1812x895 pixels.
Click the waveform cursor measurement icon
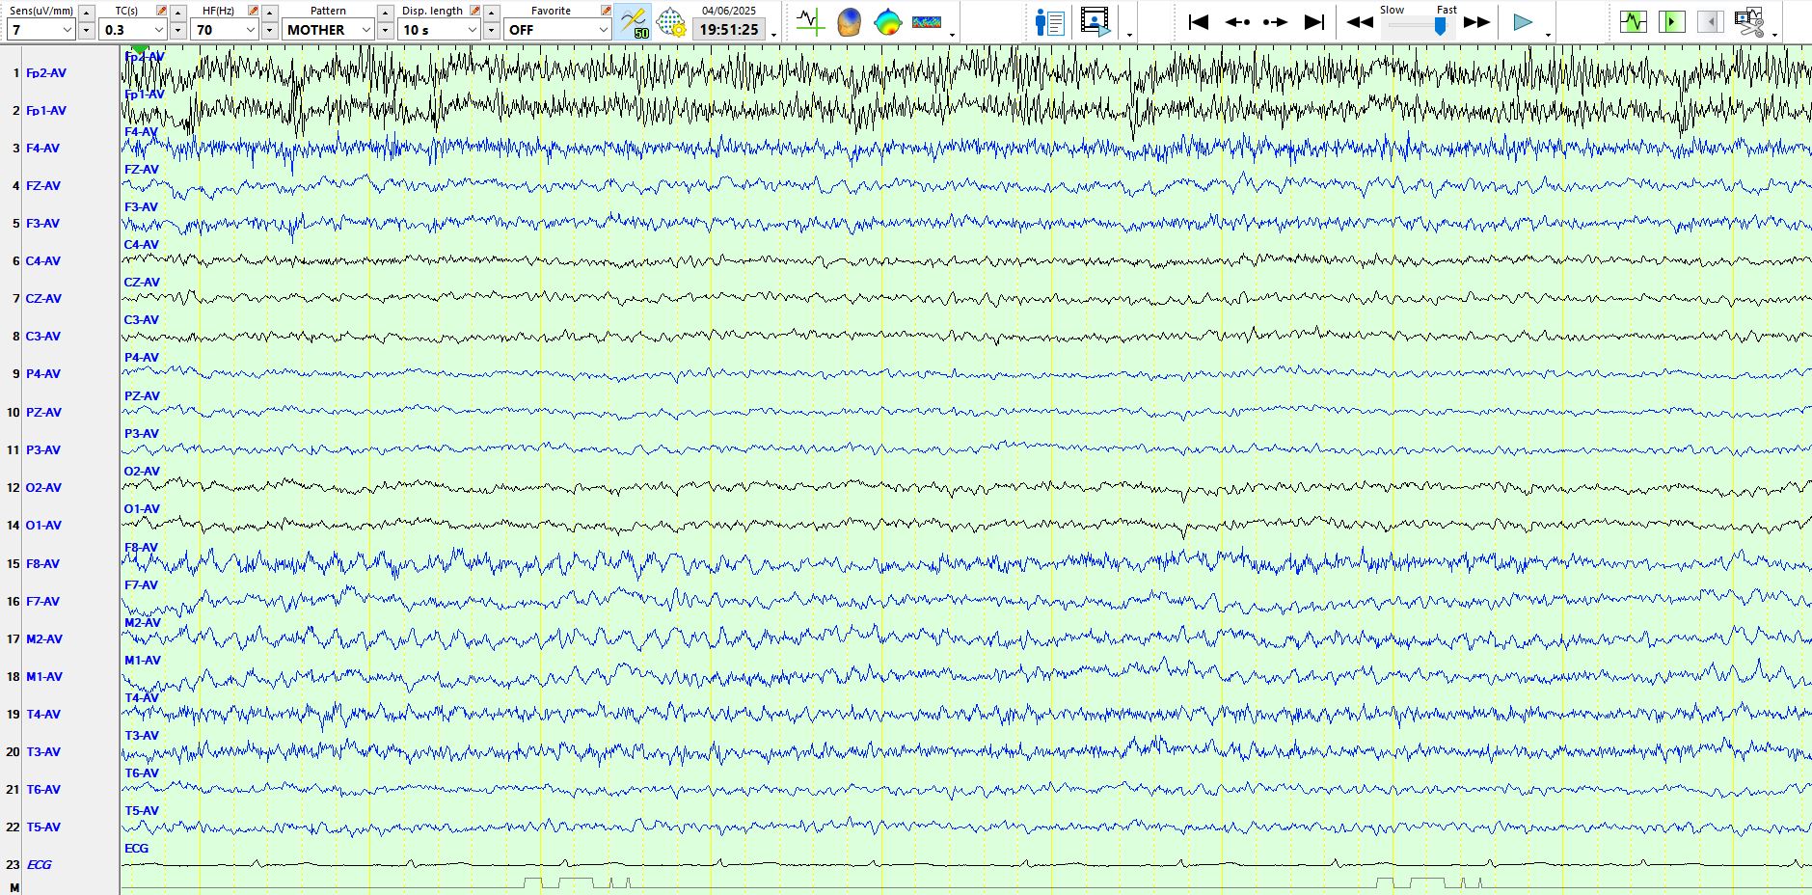[x=810, y=21]
